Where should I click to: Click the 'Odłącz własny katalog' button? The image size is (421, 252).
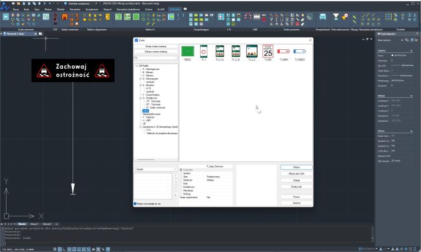point(156,51)
